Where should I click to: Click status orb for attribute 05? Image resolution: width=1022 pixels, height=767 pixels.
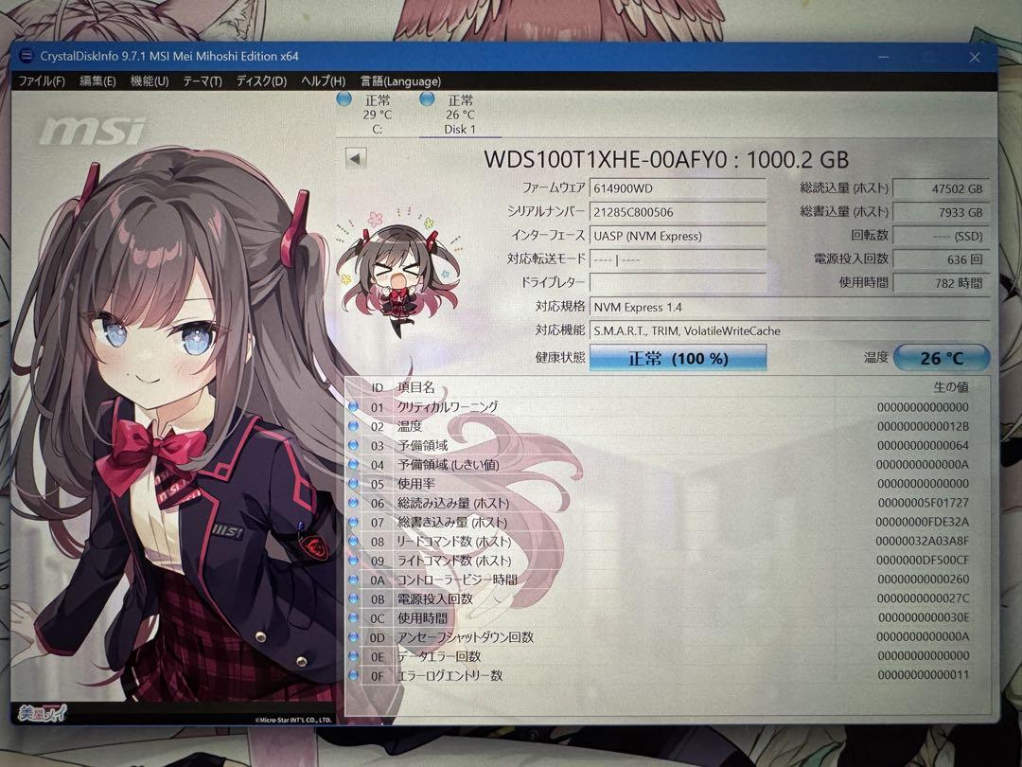click(x=353, y=484)
